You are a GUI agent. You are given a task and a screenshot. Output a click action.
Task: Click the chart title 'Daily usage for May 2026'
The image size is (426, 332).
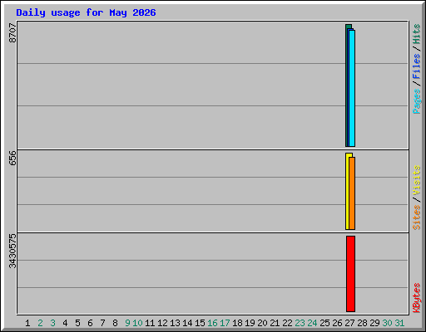[x=86, y=12]
